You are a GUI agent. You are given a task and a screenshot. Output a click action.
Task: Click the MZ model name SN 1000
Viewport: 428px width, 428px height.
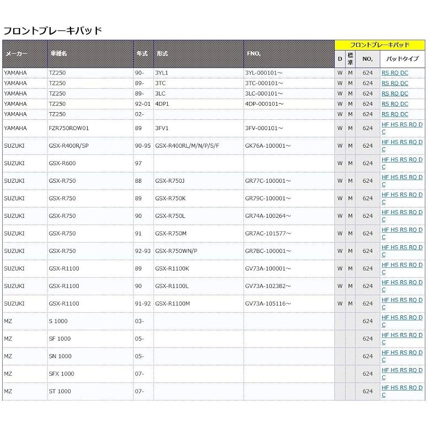[x=60, y=356]
